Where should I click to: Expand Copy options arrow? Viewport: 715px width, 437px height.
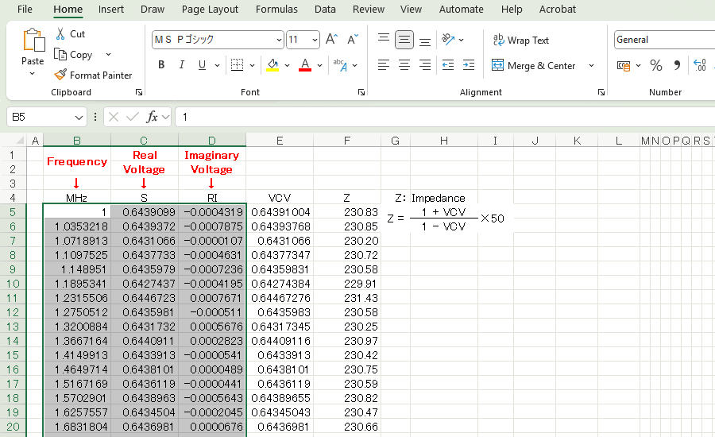pos(109,55)
